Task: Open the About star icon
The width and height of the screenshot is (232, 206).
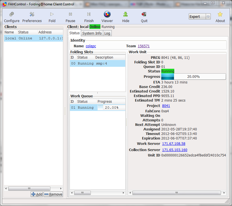Action: (x=220, y=14)
